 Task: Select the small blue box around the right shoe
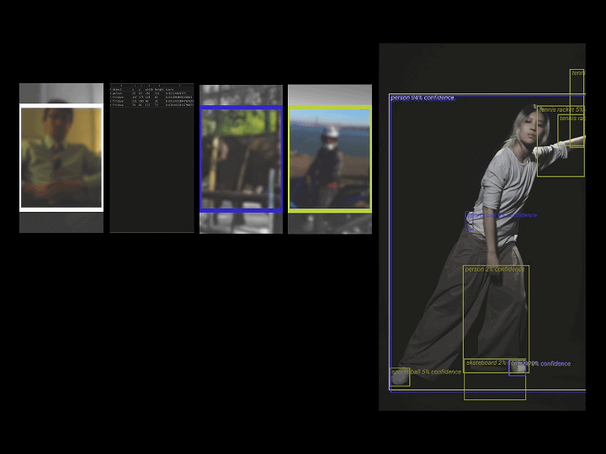click(x=517, y=368)
